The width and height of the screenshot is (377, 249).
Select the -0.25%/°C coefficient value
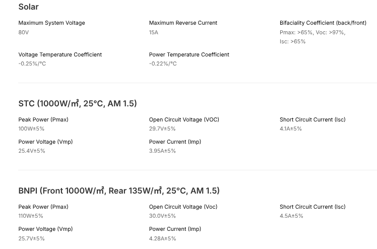32,64
